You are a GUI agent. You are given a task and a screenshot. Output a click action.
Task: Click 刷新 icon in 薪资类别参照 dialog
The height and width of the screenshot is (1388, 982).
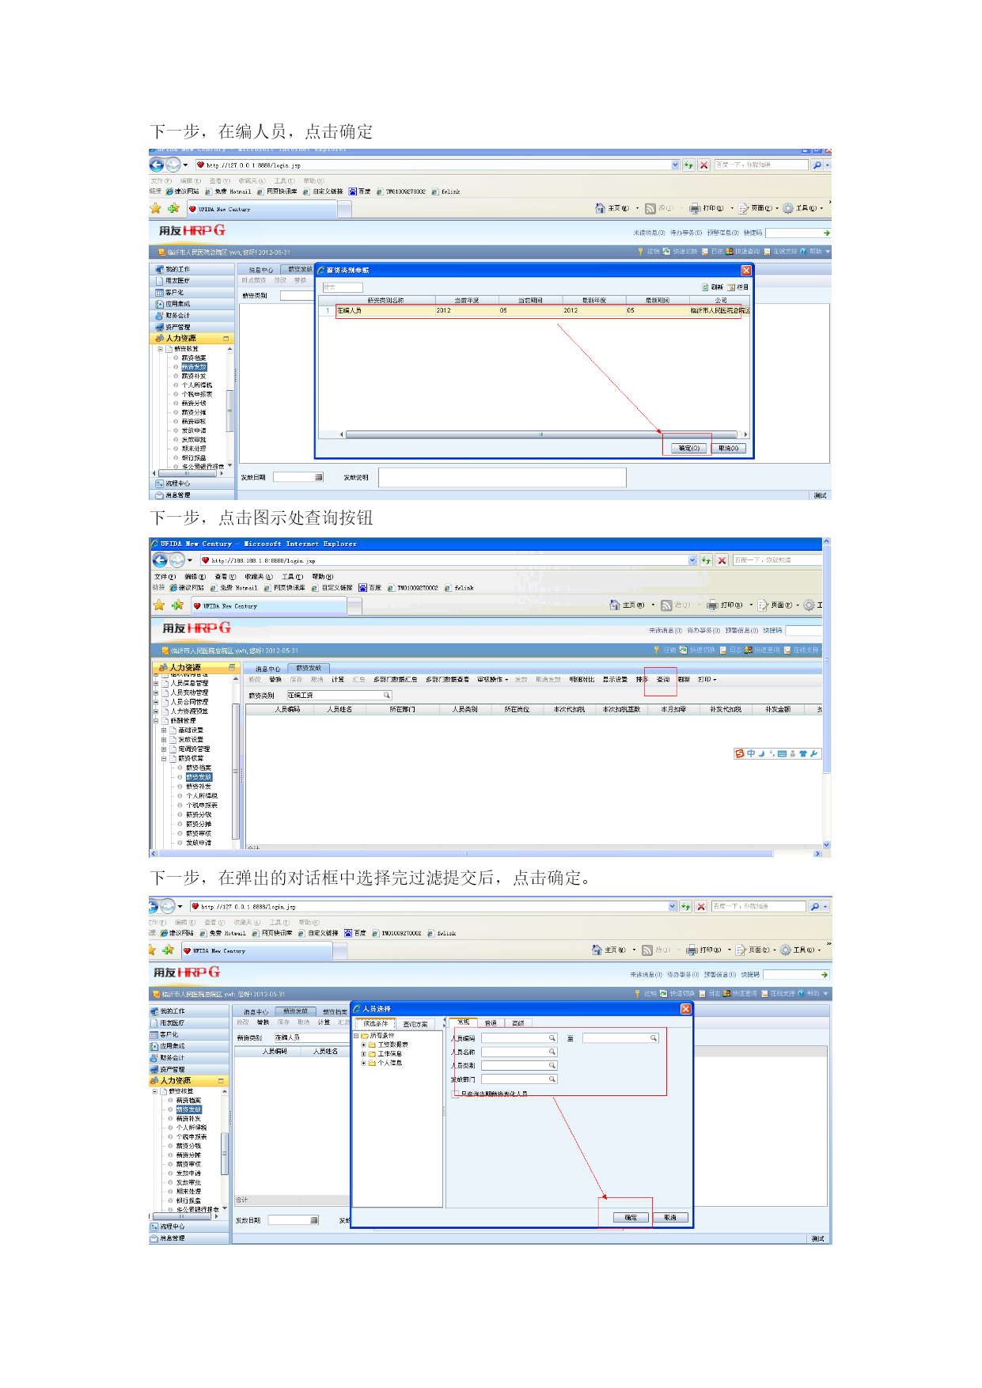click(x=705, y=287)
